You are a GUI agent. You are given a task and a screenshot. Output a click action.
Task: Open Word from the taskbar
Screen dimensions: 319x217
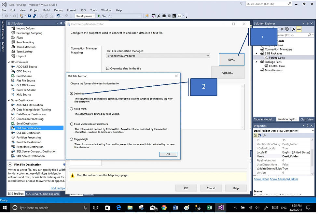coord(175,208)
